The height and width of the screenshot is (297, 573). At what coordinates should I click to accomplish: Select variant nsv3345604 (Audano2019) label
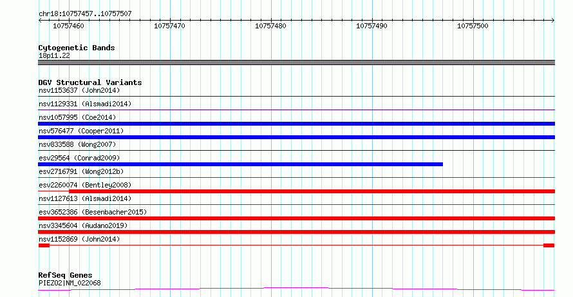(x=83, y=225)
